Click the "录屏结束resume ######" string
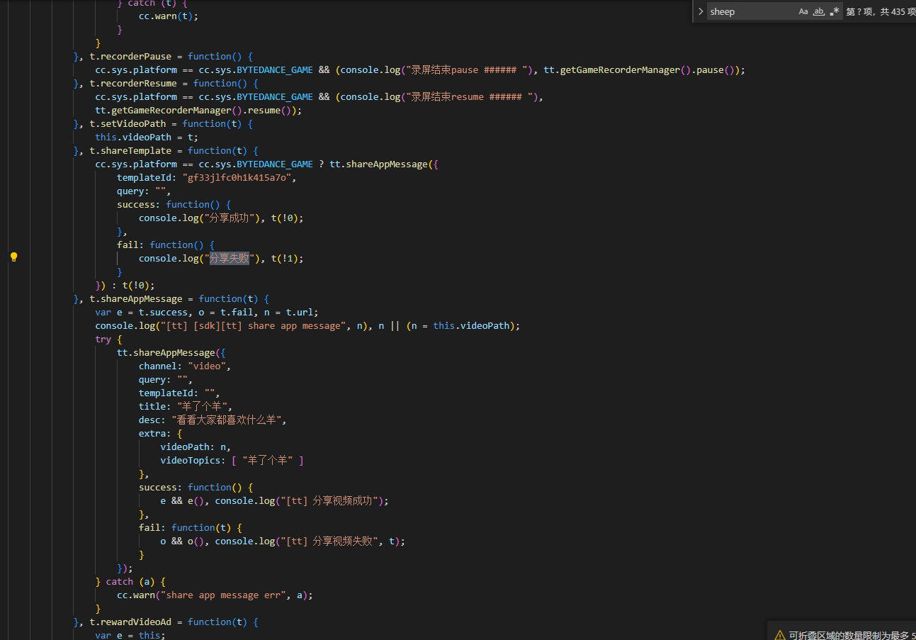916x640 pixels. (x=469, y=97)
